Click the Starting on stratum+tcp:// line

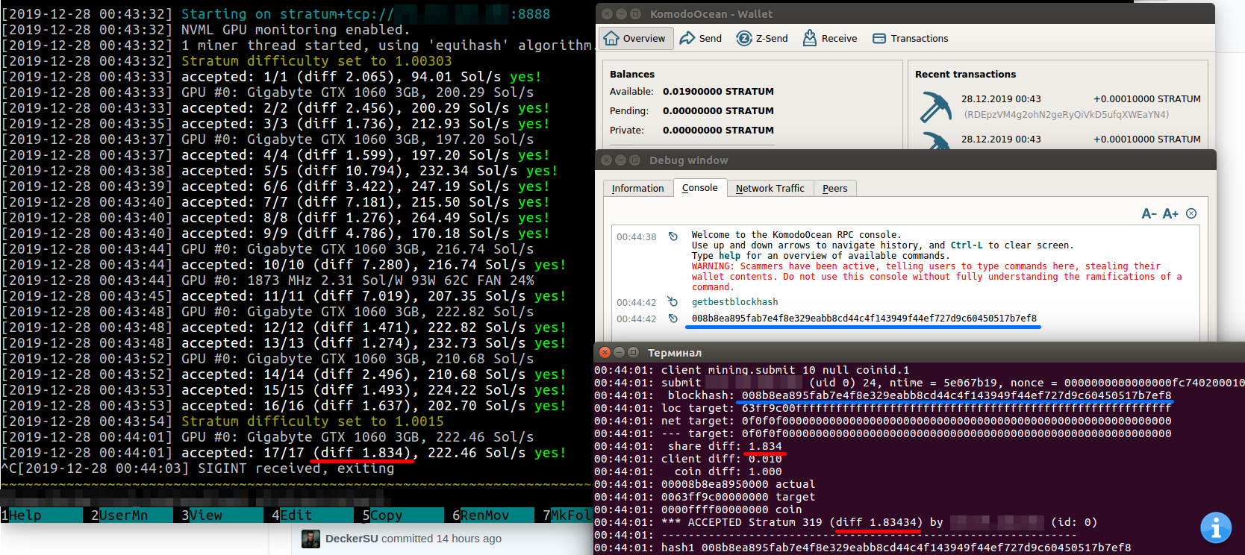click(366, 14)
